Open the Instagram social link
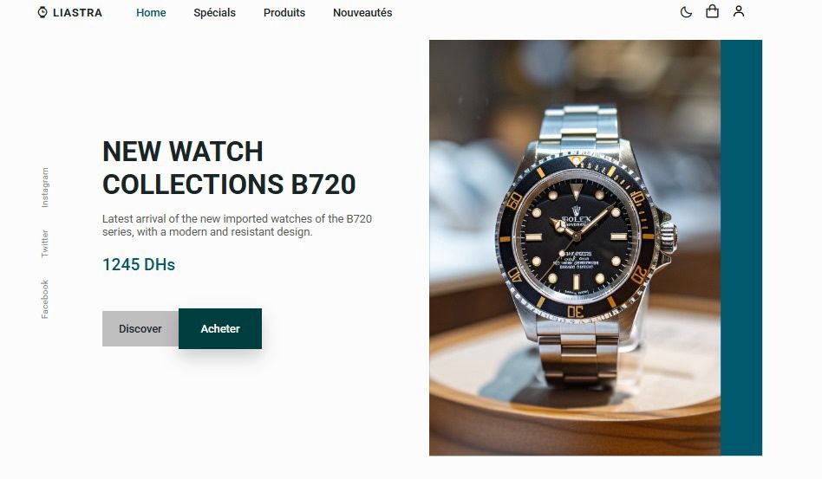Image resolution: width=822 pixels, height=479 pixels. [x=45, y=187]
